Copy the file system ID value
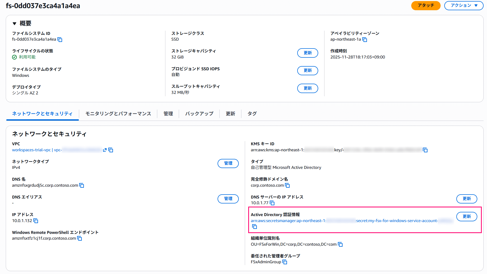The height and width of the screenshot is (274, 487). click(x=60, y=40)
